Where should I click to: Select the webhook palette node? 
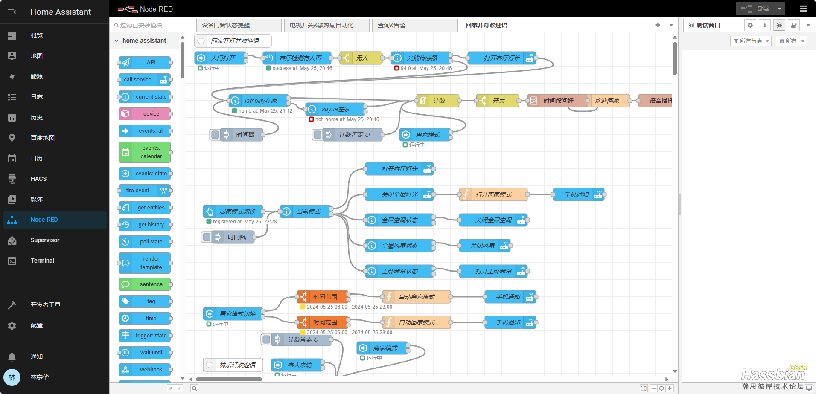[x=145, y=369]
